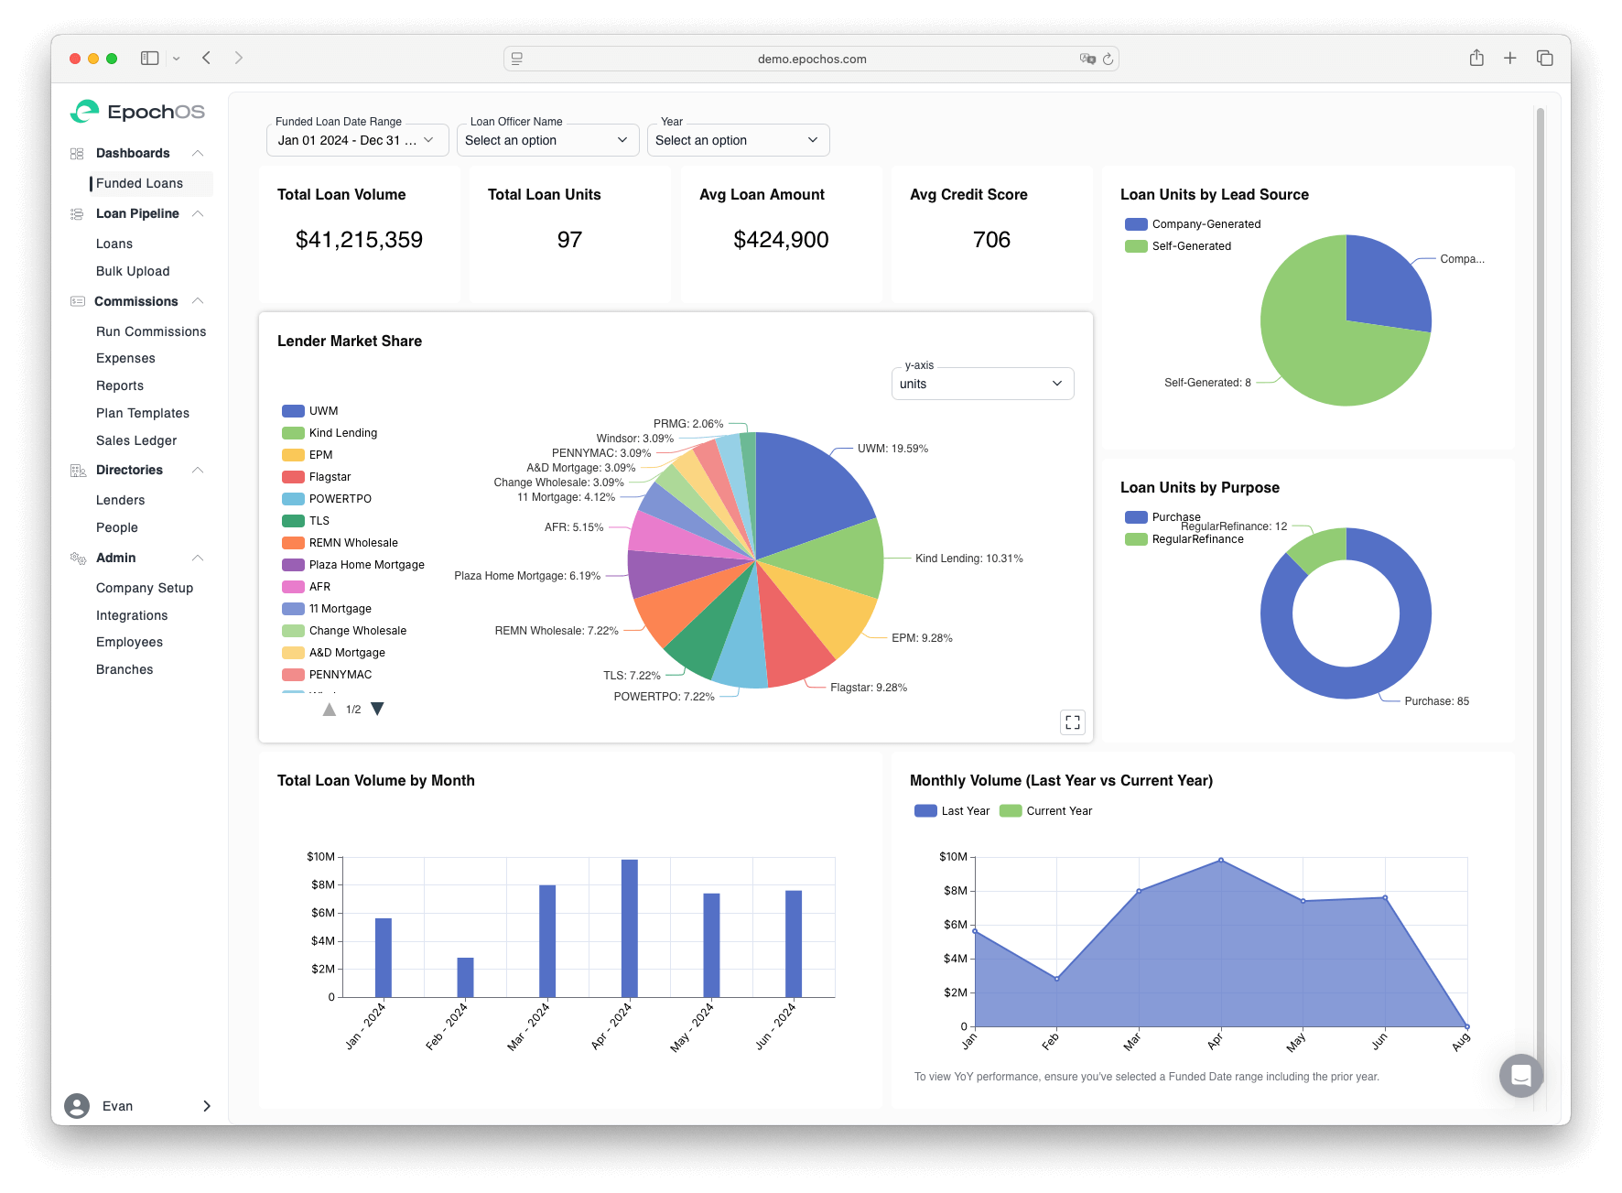The width and height of the screenshot is (1622, 1193).
Task: Open a new browser tab
Action: point(1510,58)
